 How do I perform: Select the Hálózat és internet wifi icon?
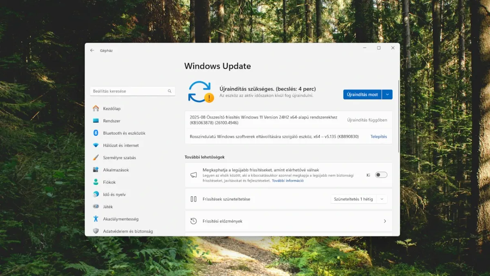(96, 146)
